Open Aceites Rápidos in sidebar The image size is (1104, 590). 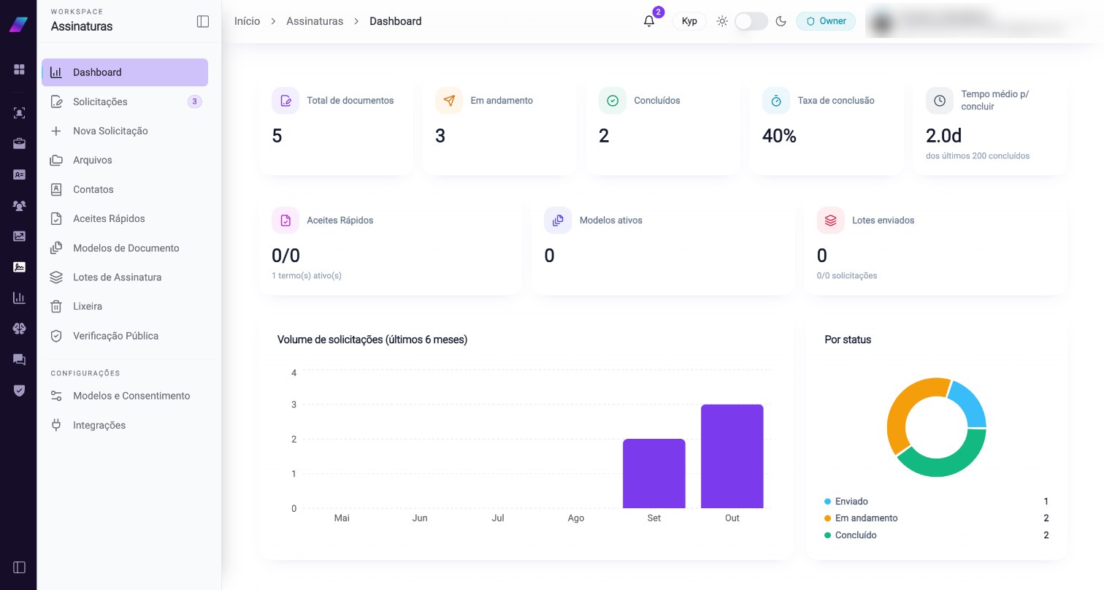click(125, 218)
